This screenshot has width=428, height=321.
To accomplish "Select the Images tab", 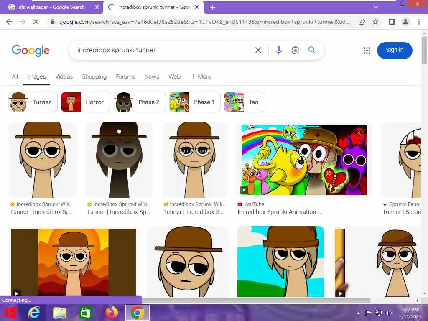I will click(x=36, y=77).
